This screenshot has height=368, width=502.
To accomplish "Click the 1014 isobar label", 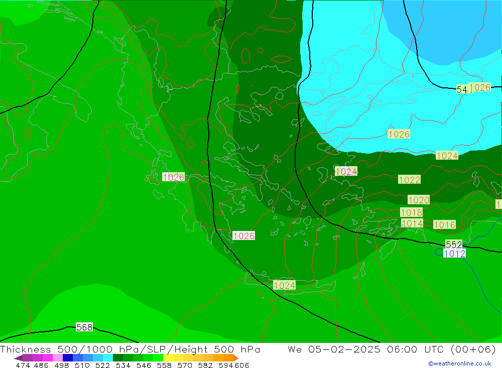I will 412,223.
